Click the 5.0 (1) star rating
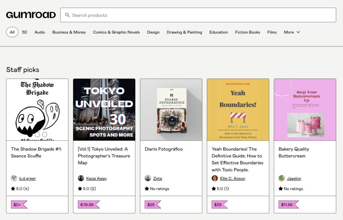This screenshot has width=343, height=220. point(220,189)
